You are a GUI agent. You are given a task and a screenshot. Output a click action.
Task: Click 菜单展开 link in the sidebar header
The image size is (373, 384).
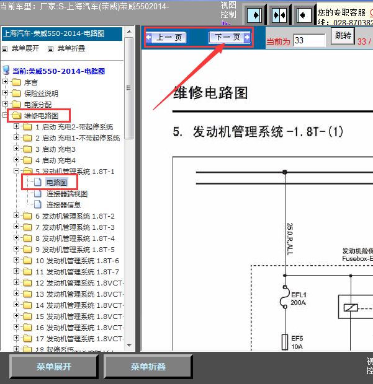tap(25, 48)
